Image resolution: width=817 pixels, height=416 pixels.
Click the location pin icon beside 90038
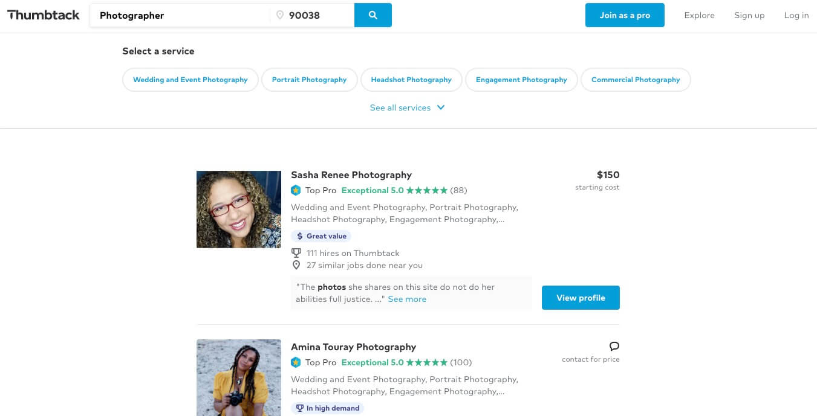click(x=279, y=15)
